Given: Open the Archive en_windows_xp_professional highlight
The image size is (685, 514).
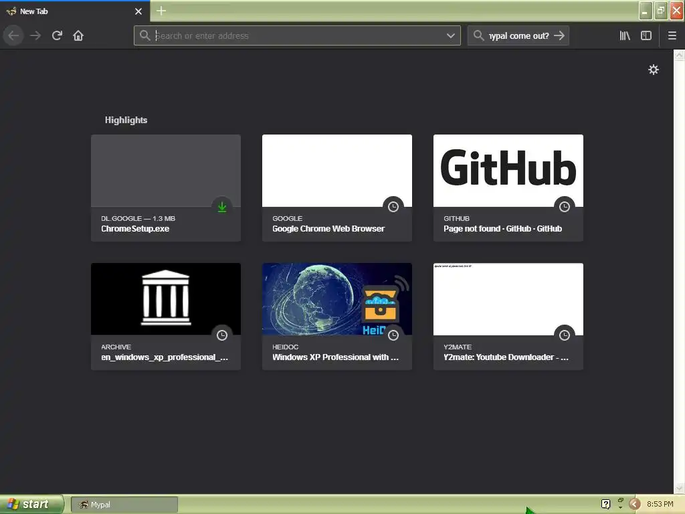Looking at the screenshot, I should click(166, 317).
